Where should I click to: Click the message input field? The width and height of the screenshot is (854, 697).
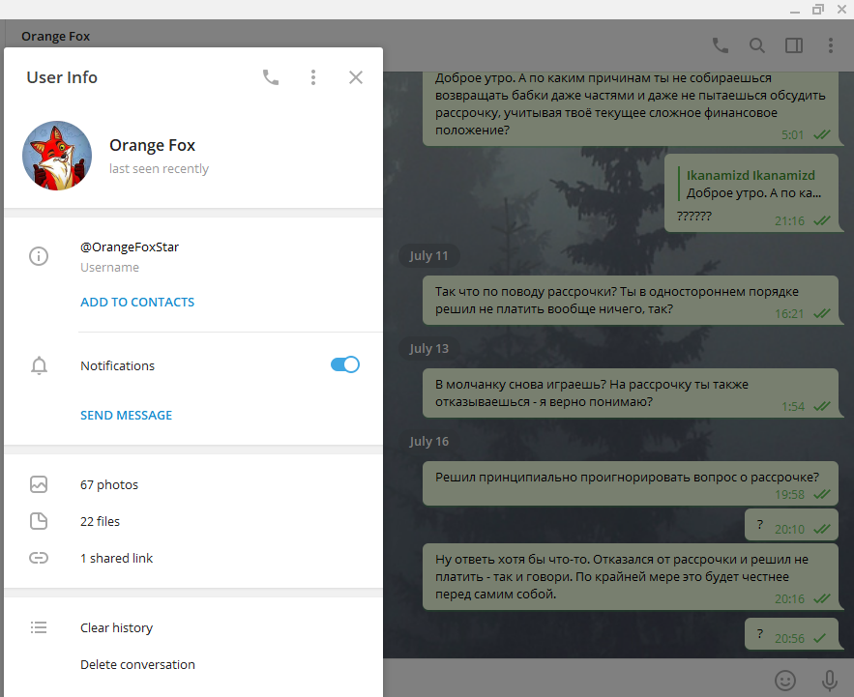(x=574, y=679)
